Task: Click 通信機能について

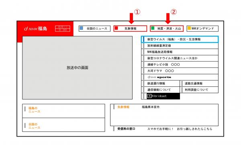Action: pyautogui.click(x=160, y=90)
